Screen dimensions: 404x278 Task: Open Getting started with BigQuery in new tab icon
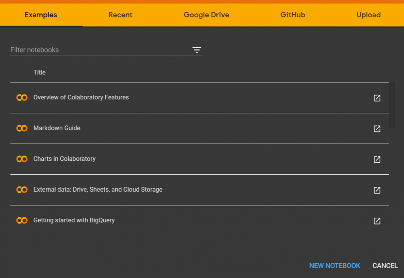(377, 221)
